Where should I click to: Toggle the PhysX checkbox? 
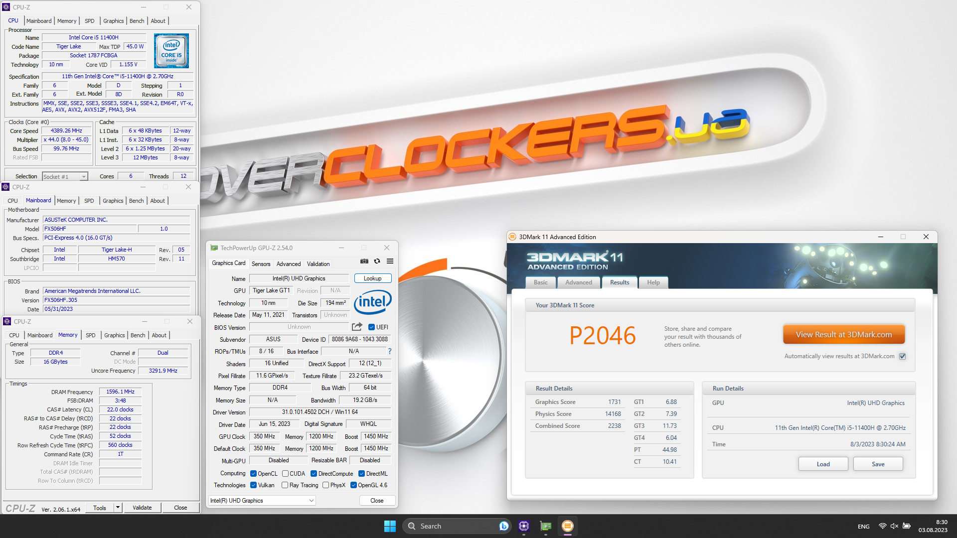(x=325, y=485)
